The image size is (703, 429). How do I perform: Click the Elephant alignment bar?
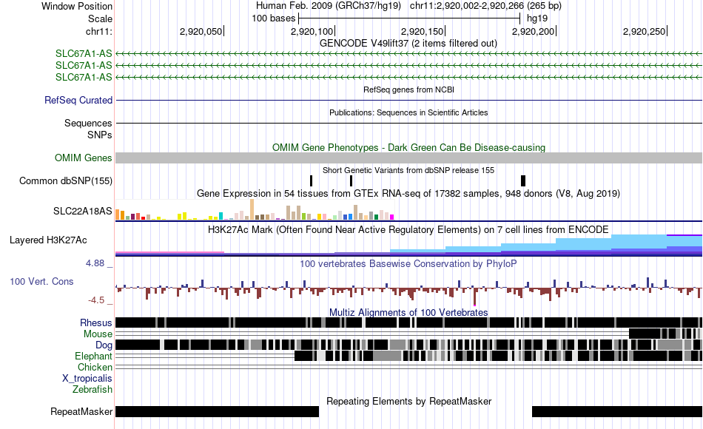pos(498,356)
